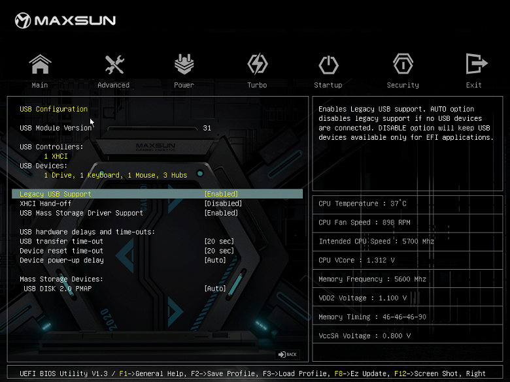Click USB Module Version value 31
The height and width of the screenshot is (382, 510).
[207, 128]
